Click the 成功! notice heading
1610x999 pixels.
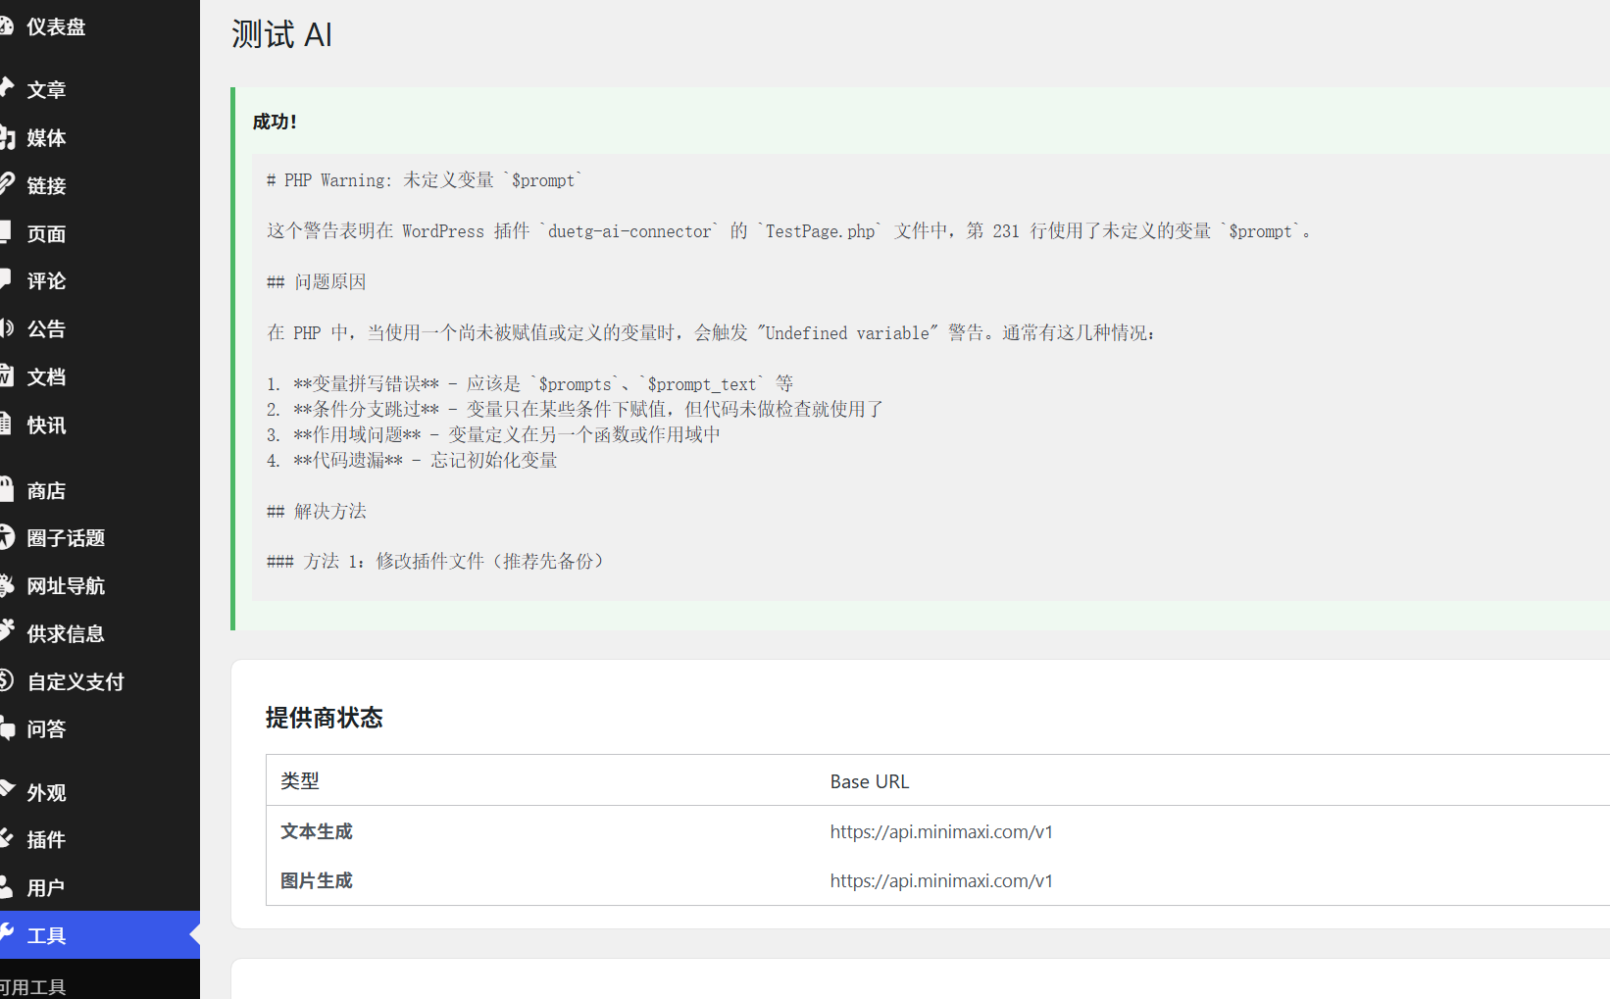point(275,122)
